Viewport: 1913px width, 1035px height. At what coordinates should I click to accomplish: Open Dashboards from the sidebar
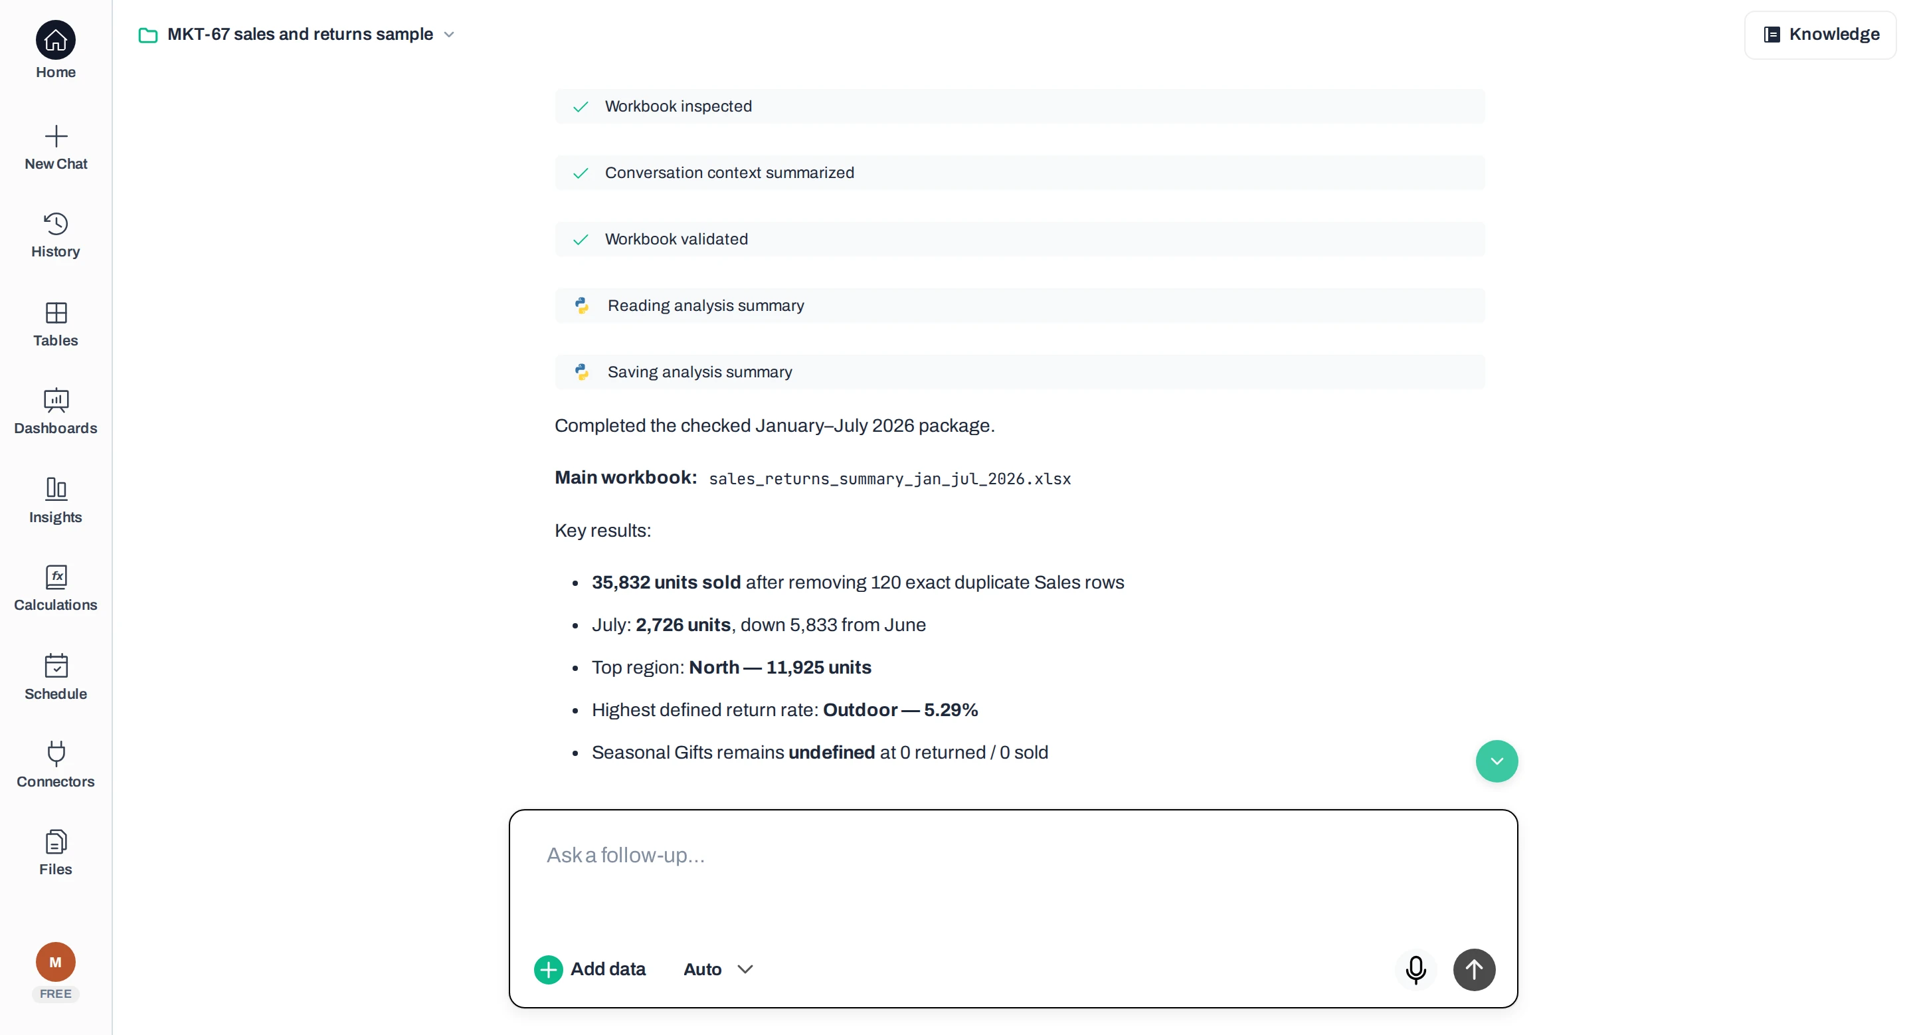(56, 412)
